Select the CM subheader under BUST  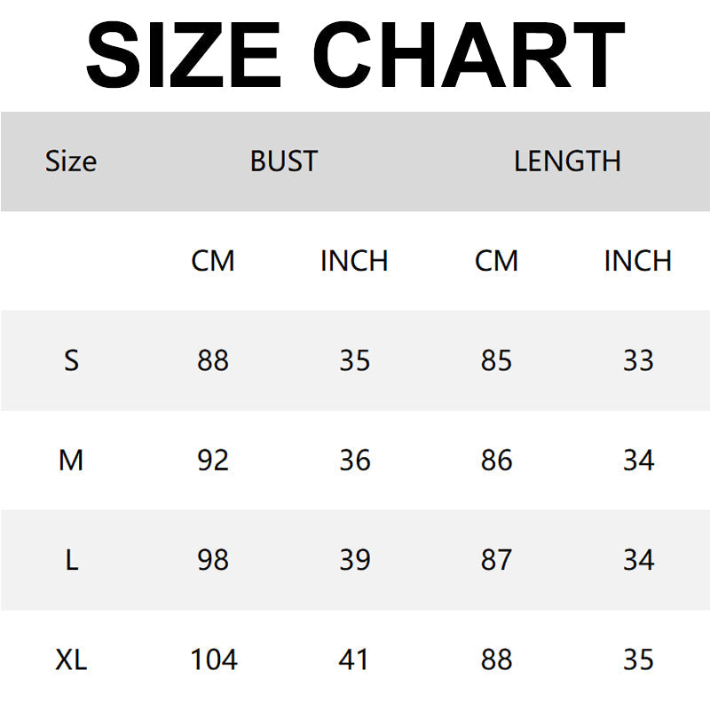click(x=213, y=261)
